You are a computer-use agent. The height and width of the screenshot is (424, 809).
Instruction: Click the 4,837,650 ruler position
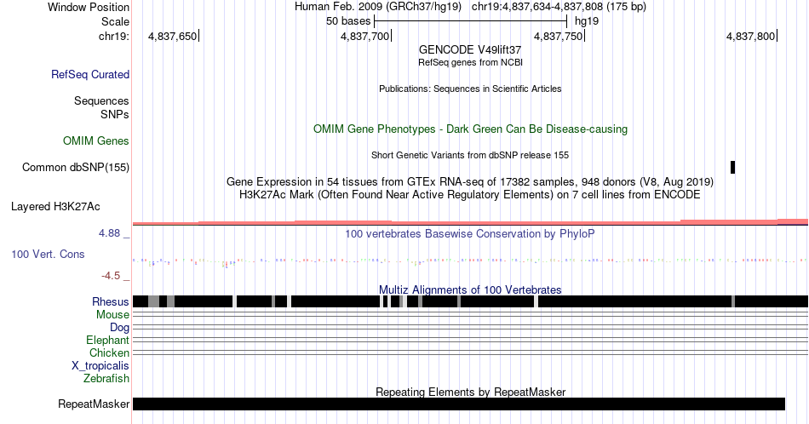(173, 36)
